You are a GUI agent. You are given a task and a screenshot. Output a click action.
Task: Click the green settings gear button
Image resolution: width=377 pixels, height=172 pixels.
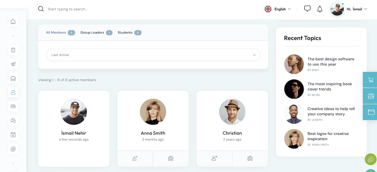tap(371, 159)
